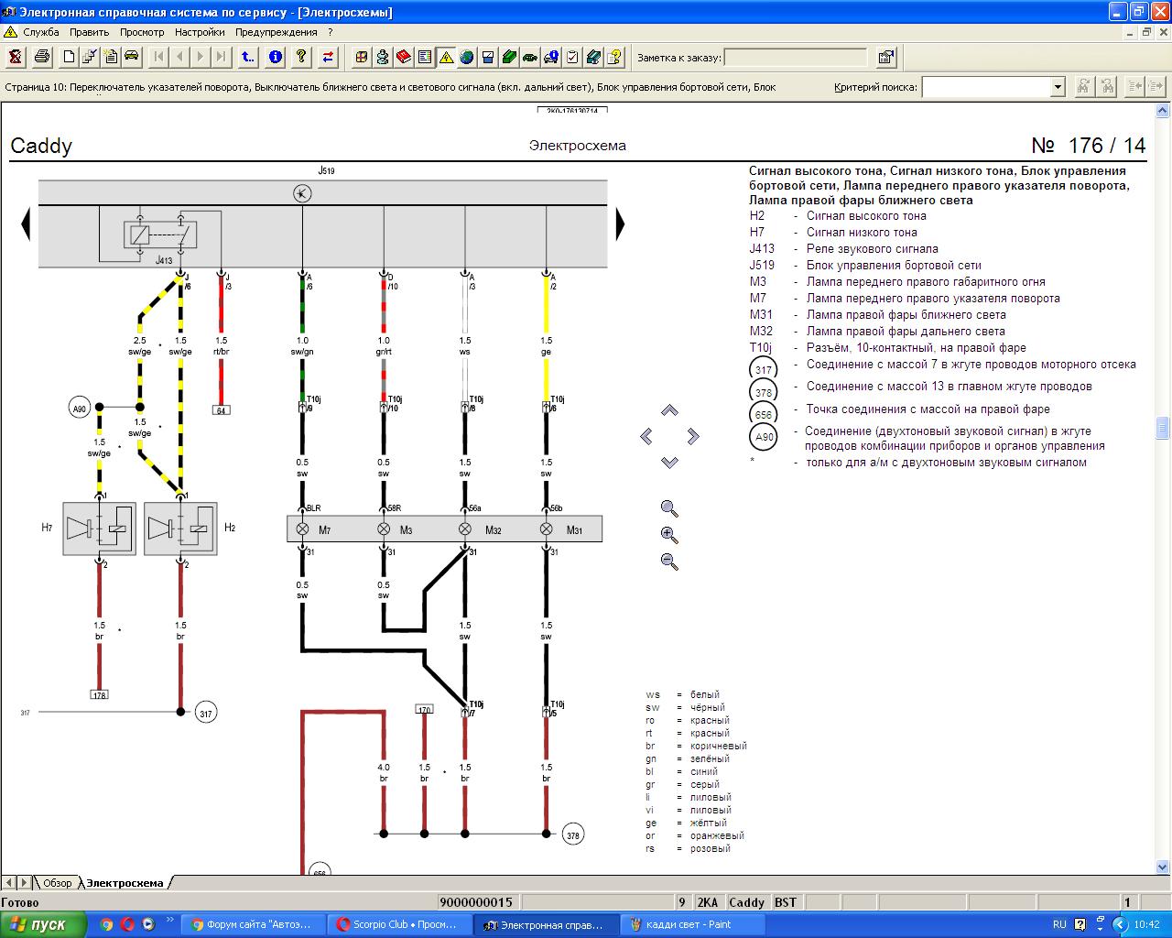
Task: Click the yellow question mark help icon
Action: point(301,57)
